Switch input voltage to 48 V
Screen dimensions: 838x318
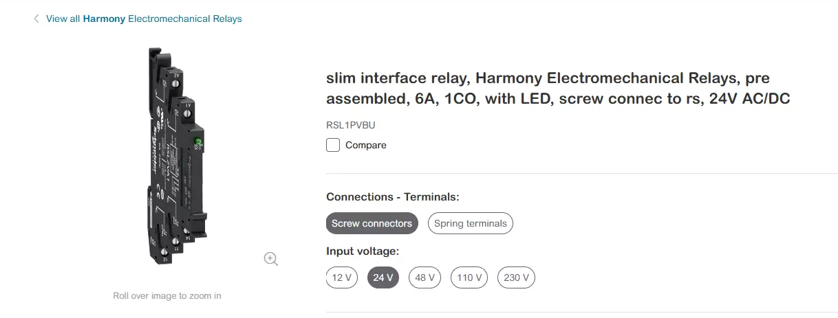pos(425,277)
